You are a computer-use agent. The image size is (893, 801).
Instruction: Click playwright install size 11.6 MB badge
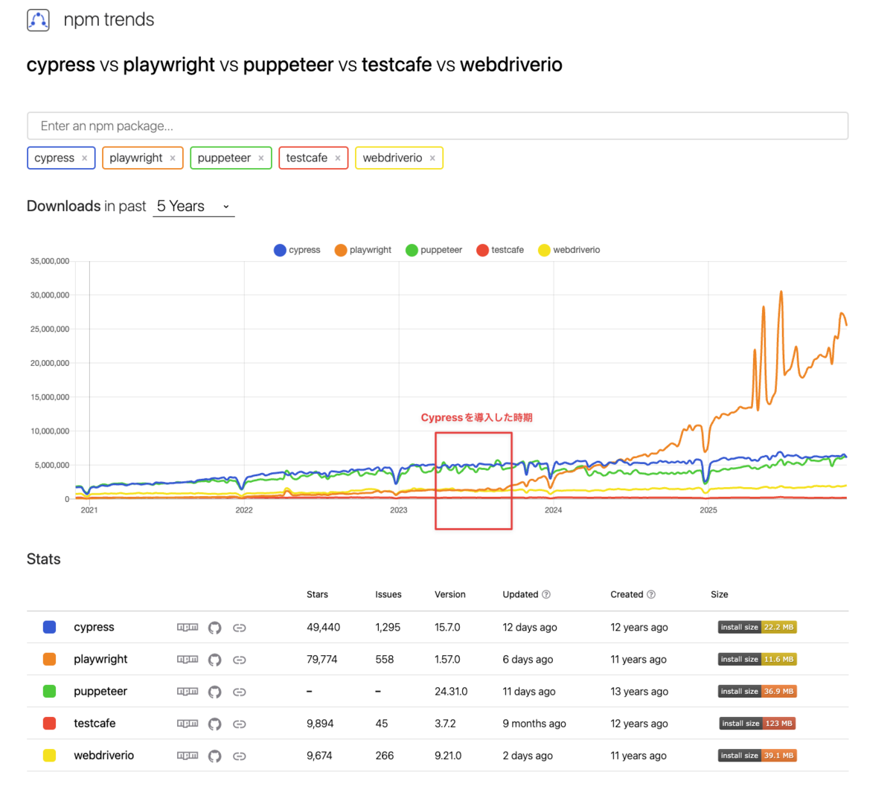pos(757,659)
